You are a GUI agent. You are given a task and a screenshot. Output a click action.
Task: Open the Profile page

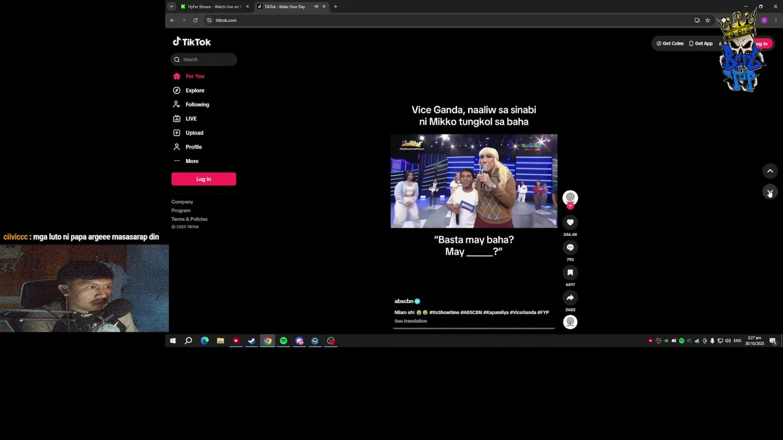pyautogui.click(x=188, y=147)
